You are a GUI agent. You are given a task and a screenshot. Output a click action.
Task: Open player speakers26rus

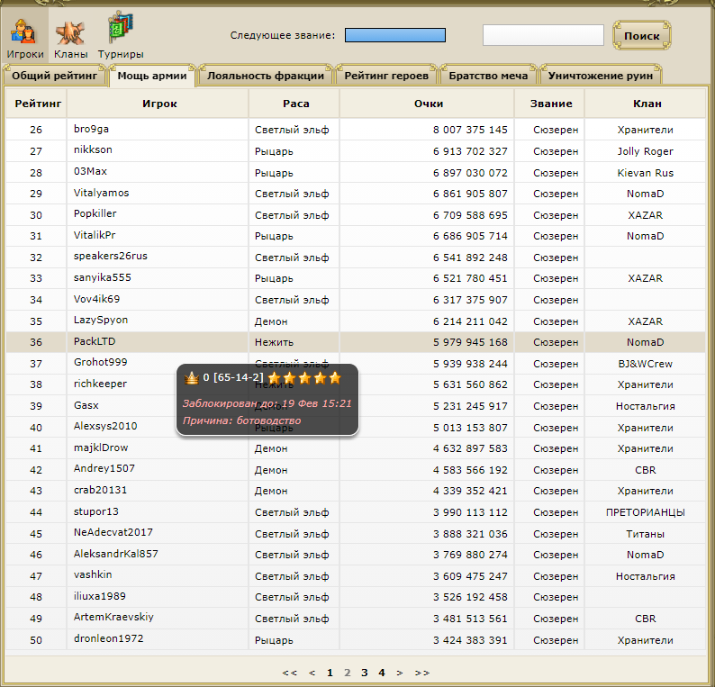coord(111,257)
